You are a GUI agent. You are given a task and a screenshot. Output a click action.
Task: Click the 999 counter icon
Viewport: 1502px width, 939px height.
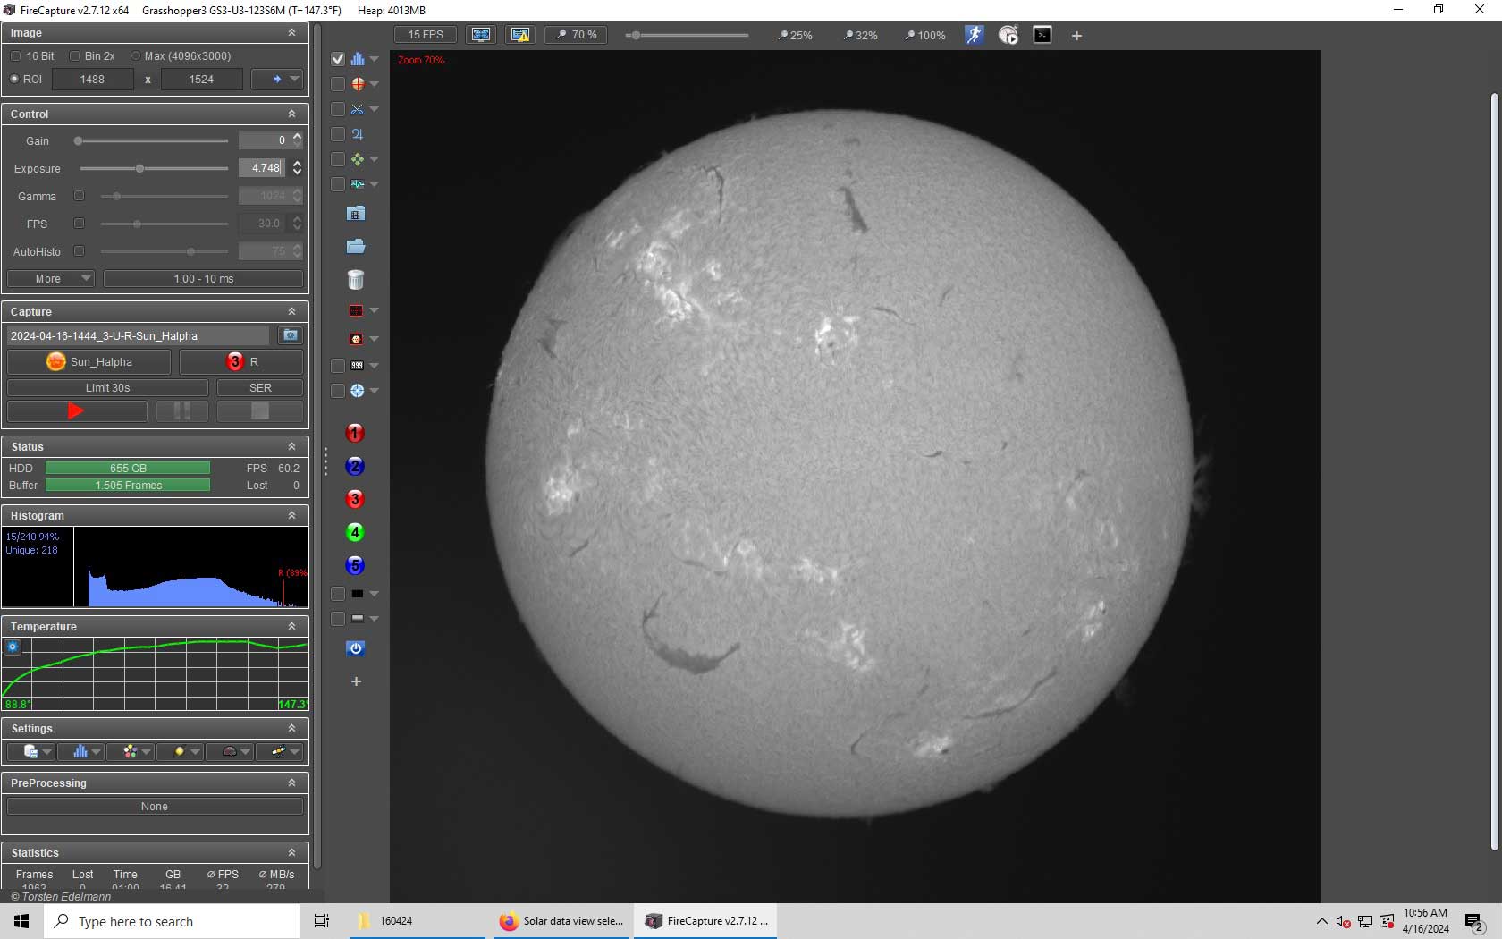[x=357, y=366]
